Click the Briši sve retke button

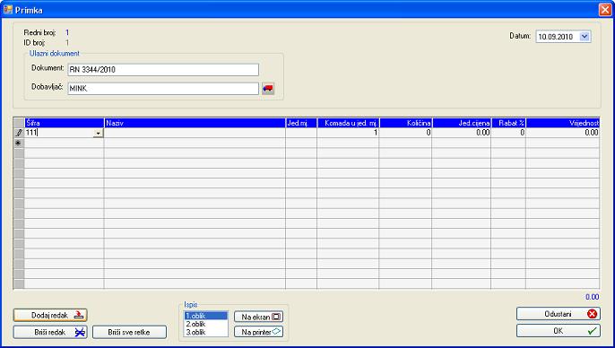pyautogui.click(x=129, y=332)
